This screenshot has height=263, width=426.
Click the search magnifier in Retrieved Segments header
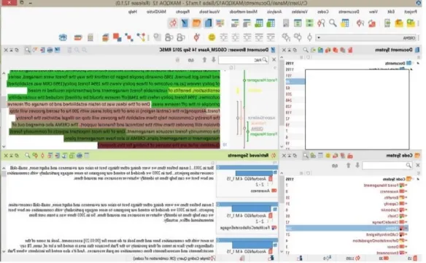[x=28, y=156]
